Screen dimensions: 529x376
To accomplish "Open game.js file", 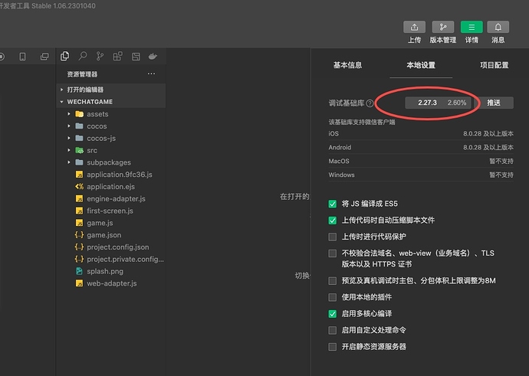I will (x=100, y=223).
